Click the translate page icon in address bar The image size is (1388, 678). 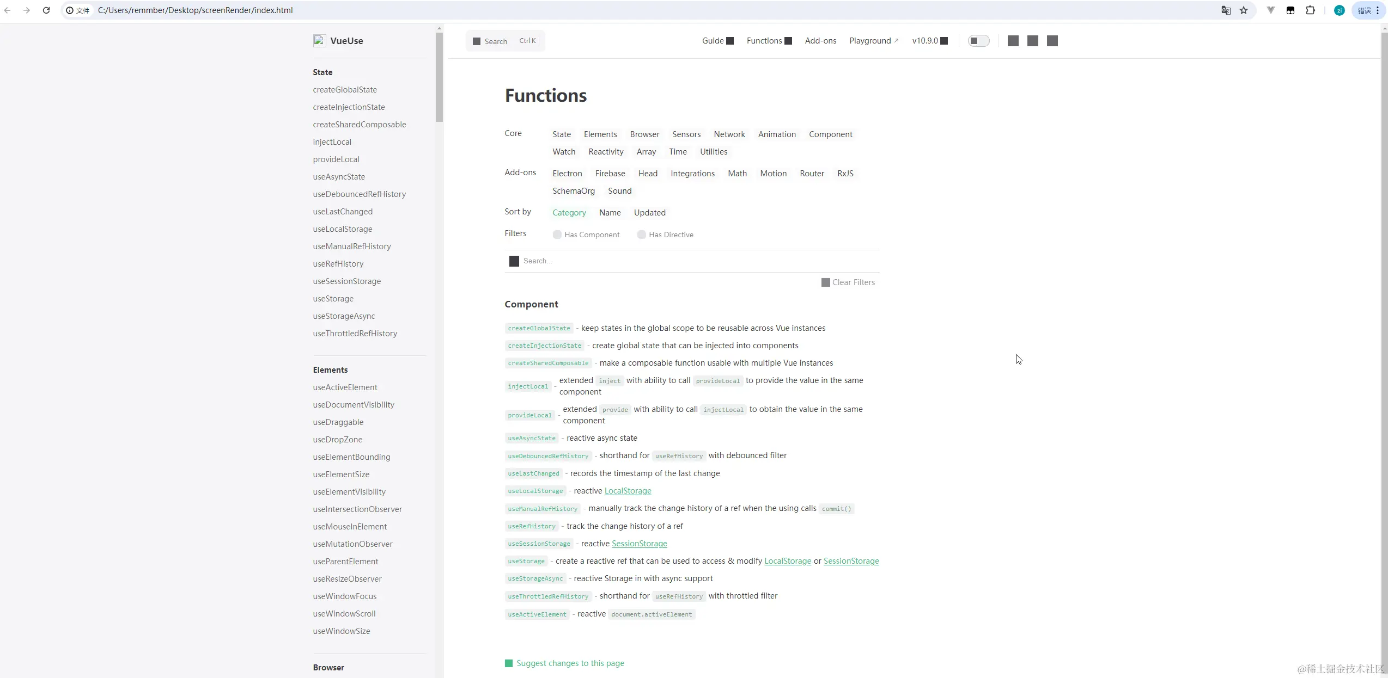pyautogui.click(x=1226, y=10)
